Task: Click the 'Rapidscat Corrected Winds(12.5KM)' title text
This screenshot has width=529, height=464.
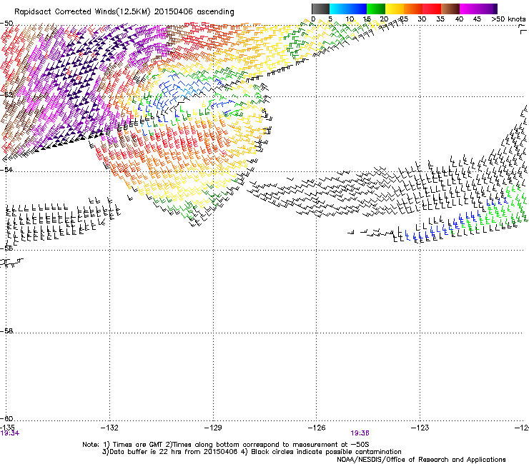Action: pos(82,12)
